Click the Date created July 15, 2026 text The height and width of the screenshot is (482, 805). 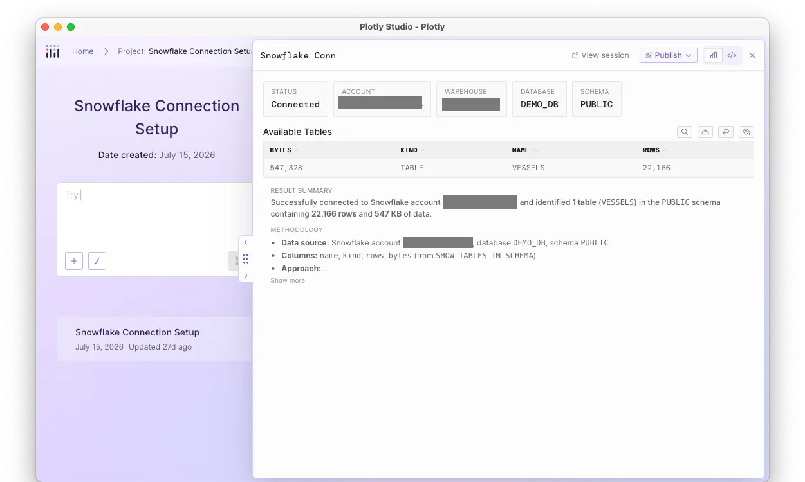156,155
